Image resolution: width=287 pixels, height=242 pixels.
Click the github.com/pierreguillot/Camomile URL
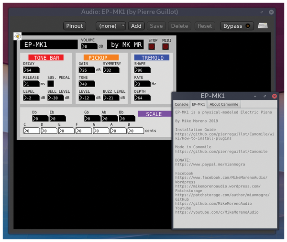click(x=221, y=152)
